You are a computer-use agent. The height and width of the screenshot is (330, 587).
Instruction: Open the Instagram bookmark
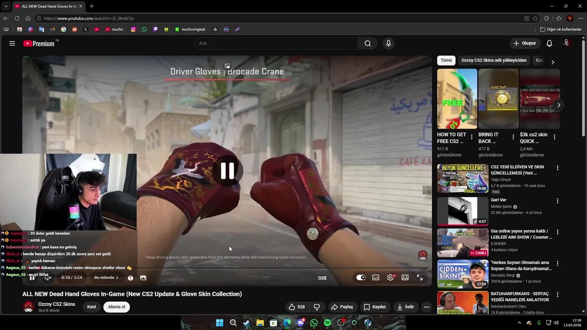pos(133,29)
